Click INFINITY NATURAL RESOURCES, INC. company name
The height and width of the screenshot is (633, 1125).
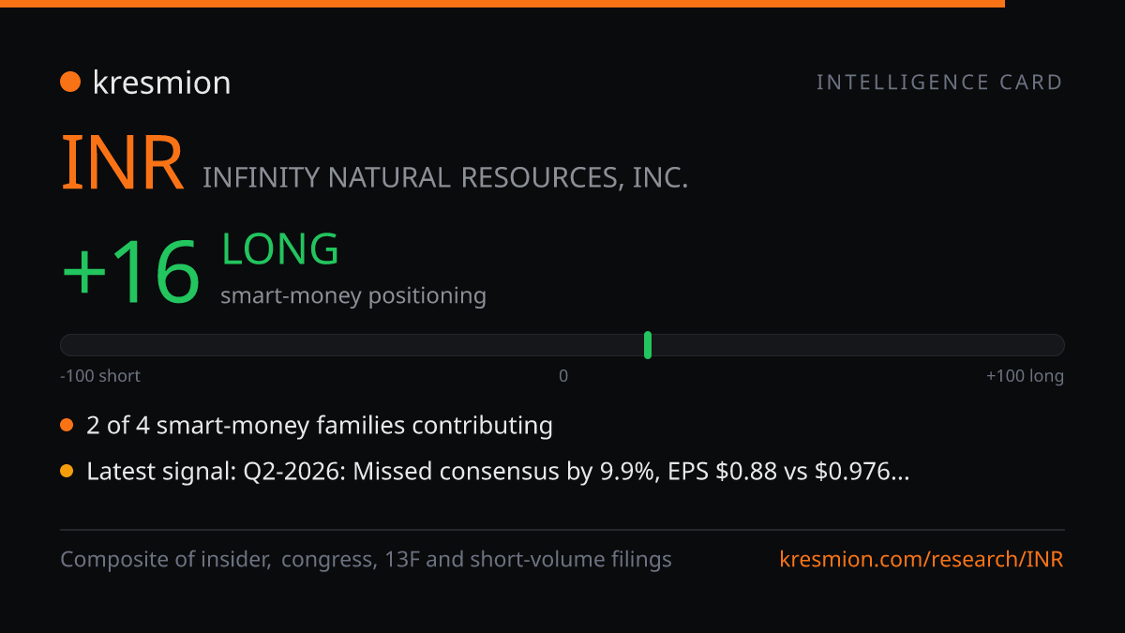[x=445, y=177]
